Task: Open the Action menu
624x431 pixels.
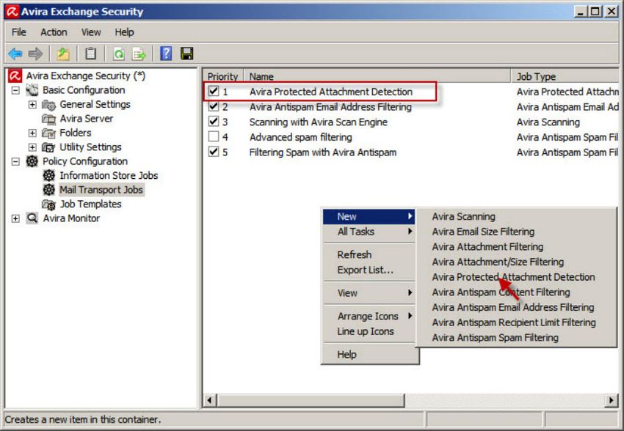Action: point(54,32)
